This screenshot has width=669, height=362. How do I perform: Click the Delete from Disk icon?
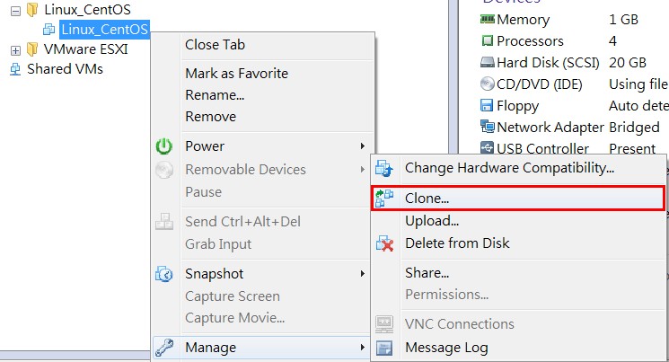(x=385, y=243)
